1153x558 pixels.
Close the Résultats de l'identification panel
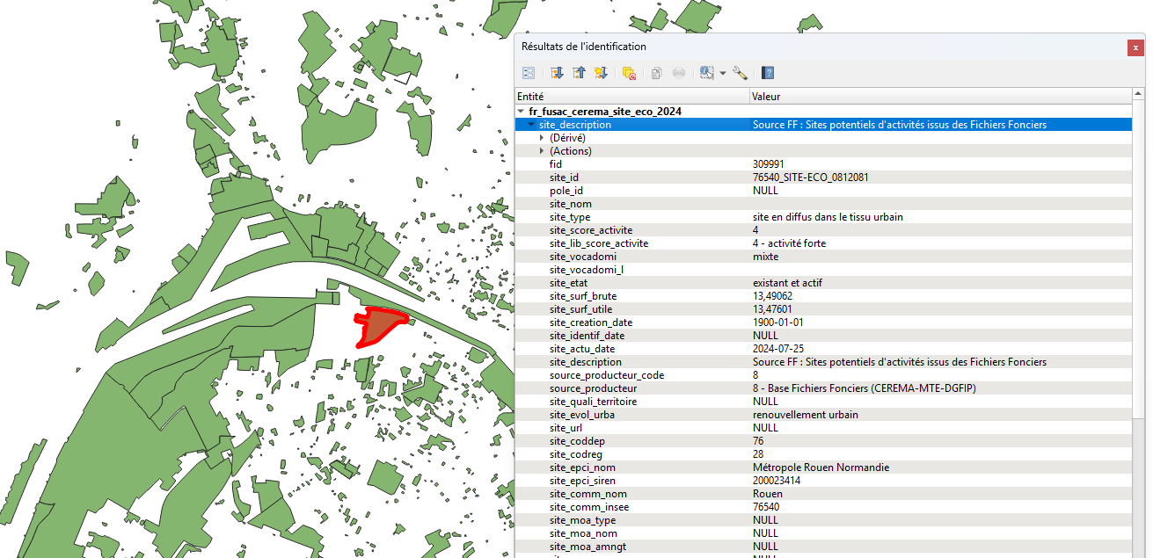1135,47
